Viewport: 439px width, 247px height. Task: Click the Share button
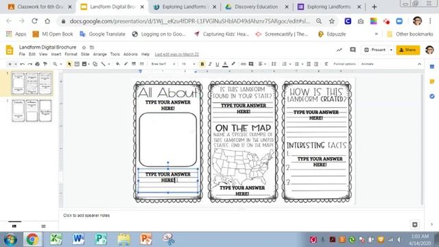coord(408,50)
